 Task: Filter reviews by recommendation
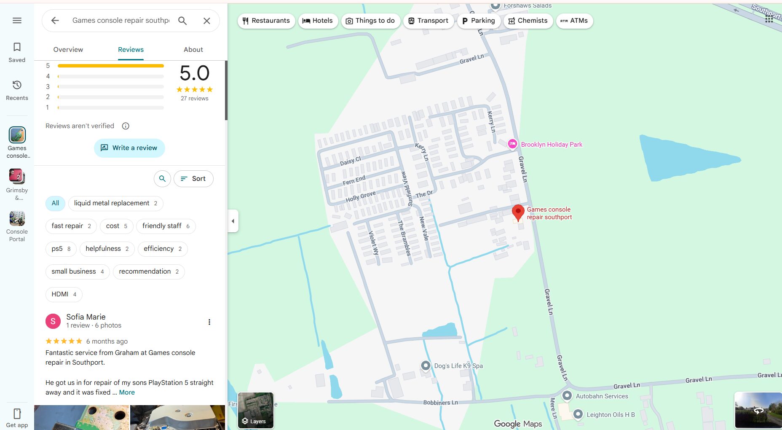(149, 271)
